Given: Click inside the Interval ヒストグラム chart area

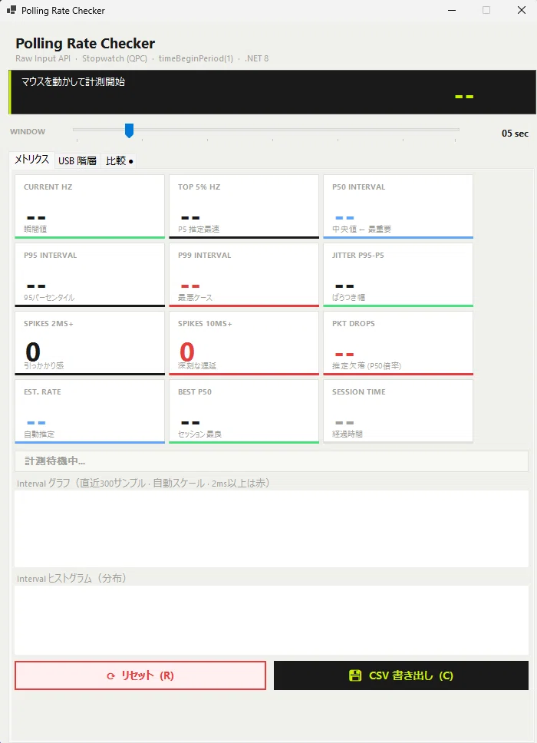Looking at the screenshot, I should tap(272, 620).
